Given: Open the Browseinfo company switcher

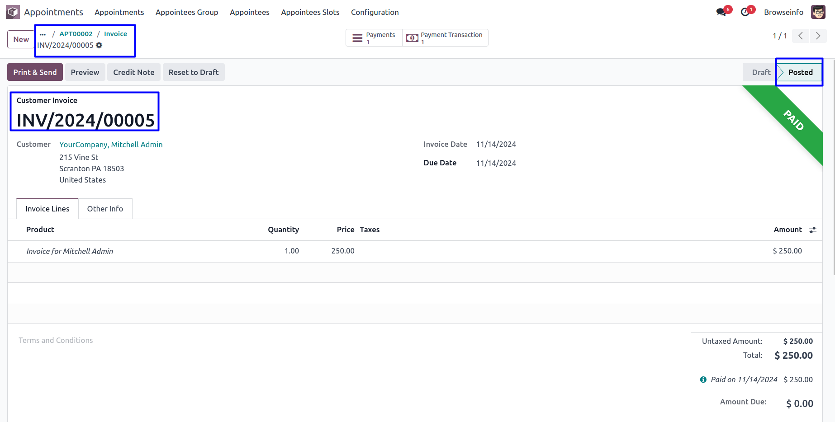Looking at the screenshot, I should [x=783, y=12].
